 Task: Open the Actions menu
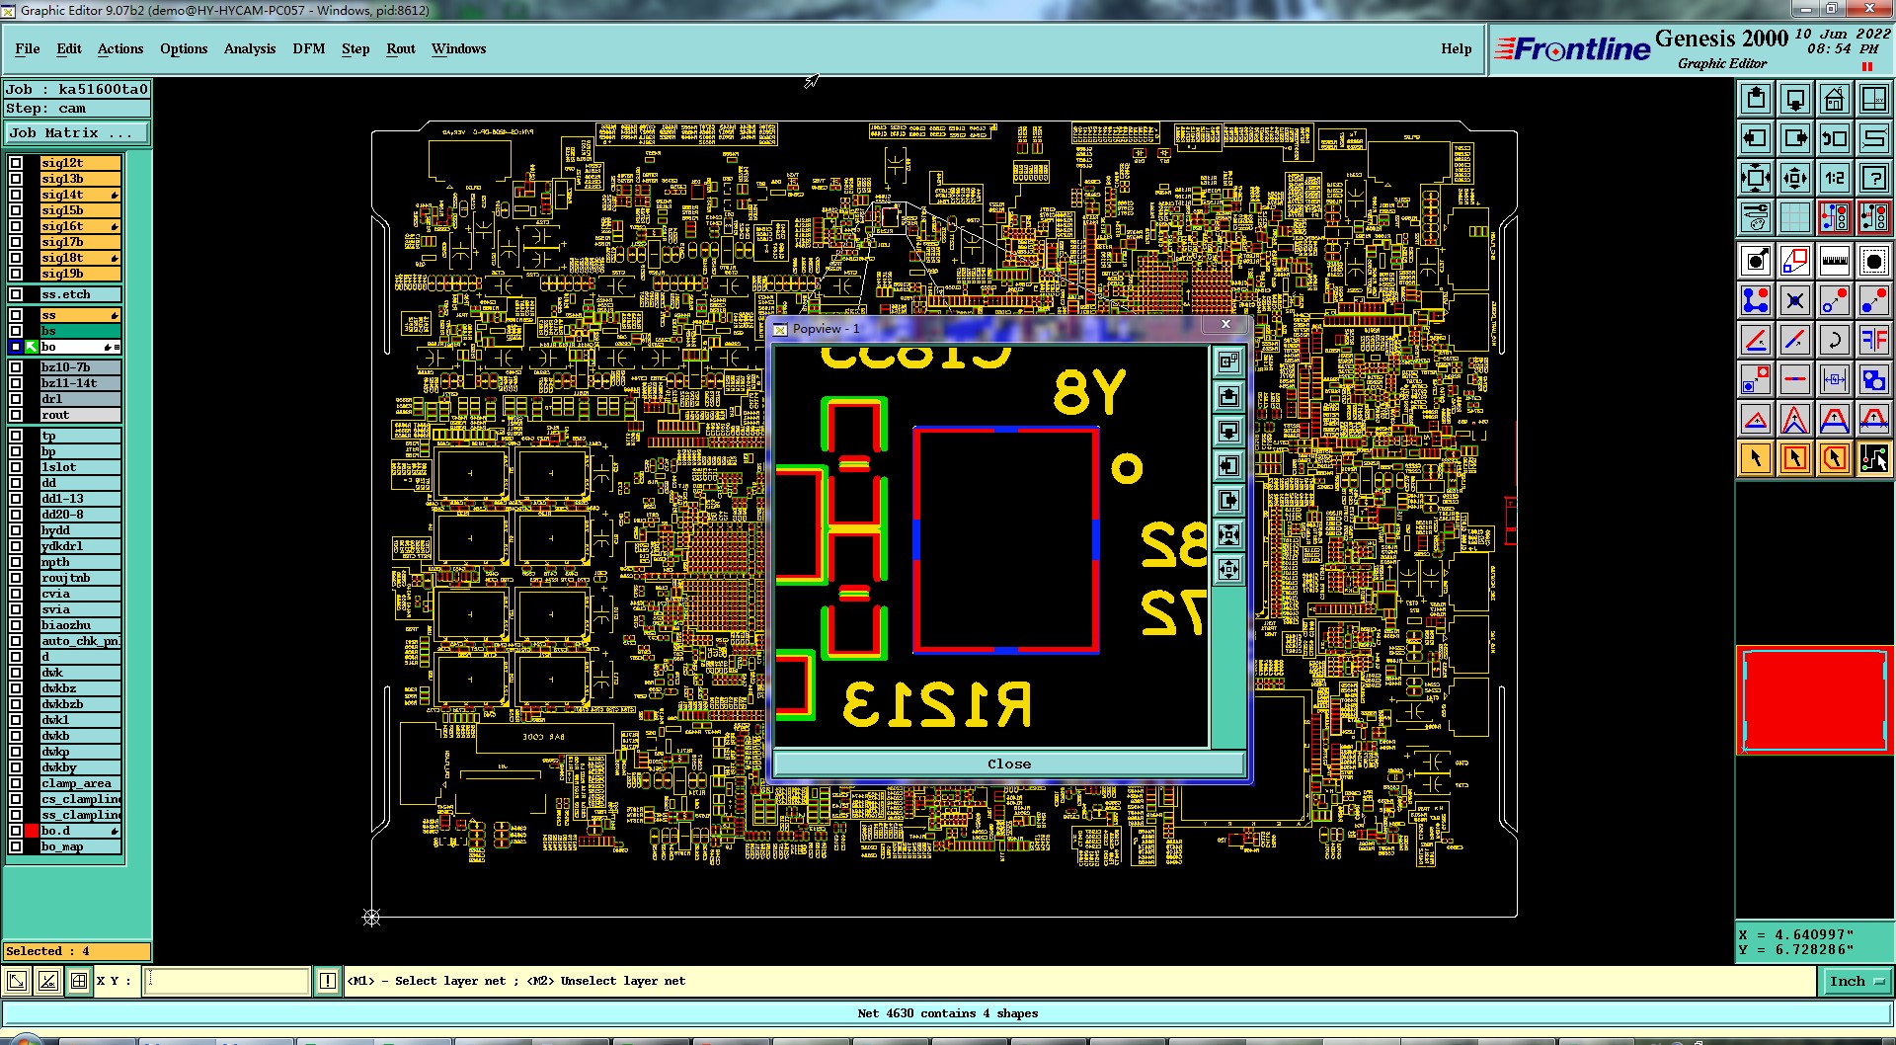[120, 48]
